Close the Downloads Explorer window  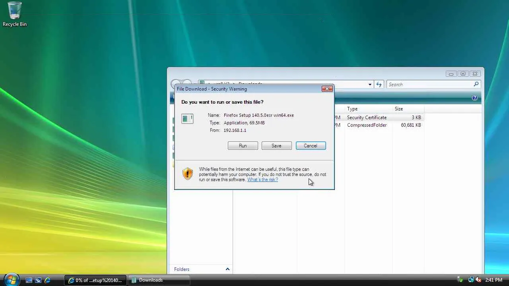pos(475,74)
